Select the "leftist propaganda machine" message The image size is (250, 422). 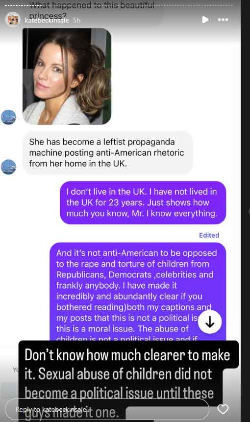point(108,152)
